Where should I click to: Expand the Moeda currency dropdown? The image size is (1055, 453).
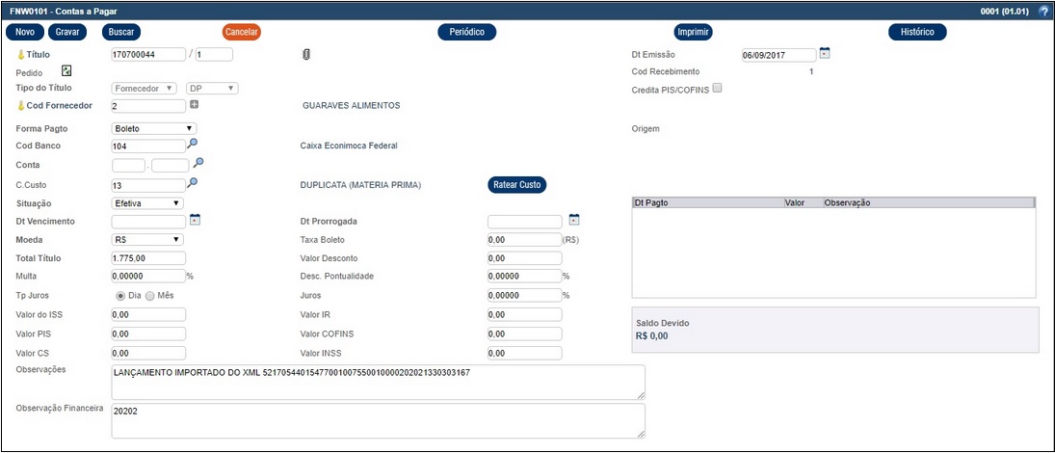147,239
